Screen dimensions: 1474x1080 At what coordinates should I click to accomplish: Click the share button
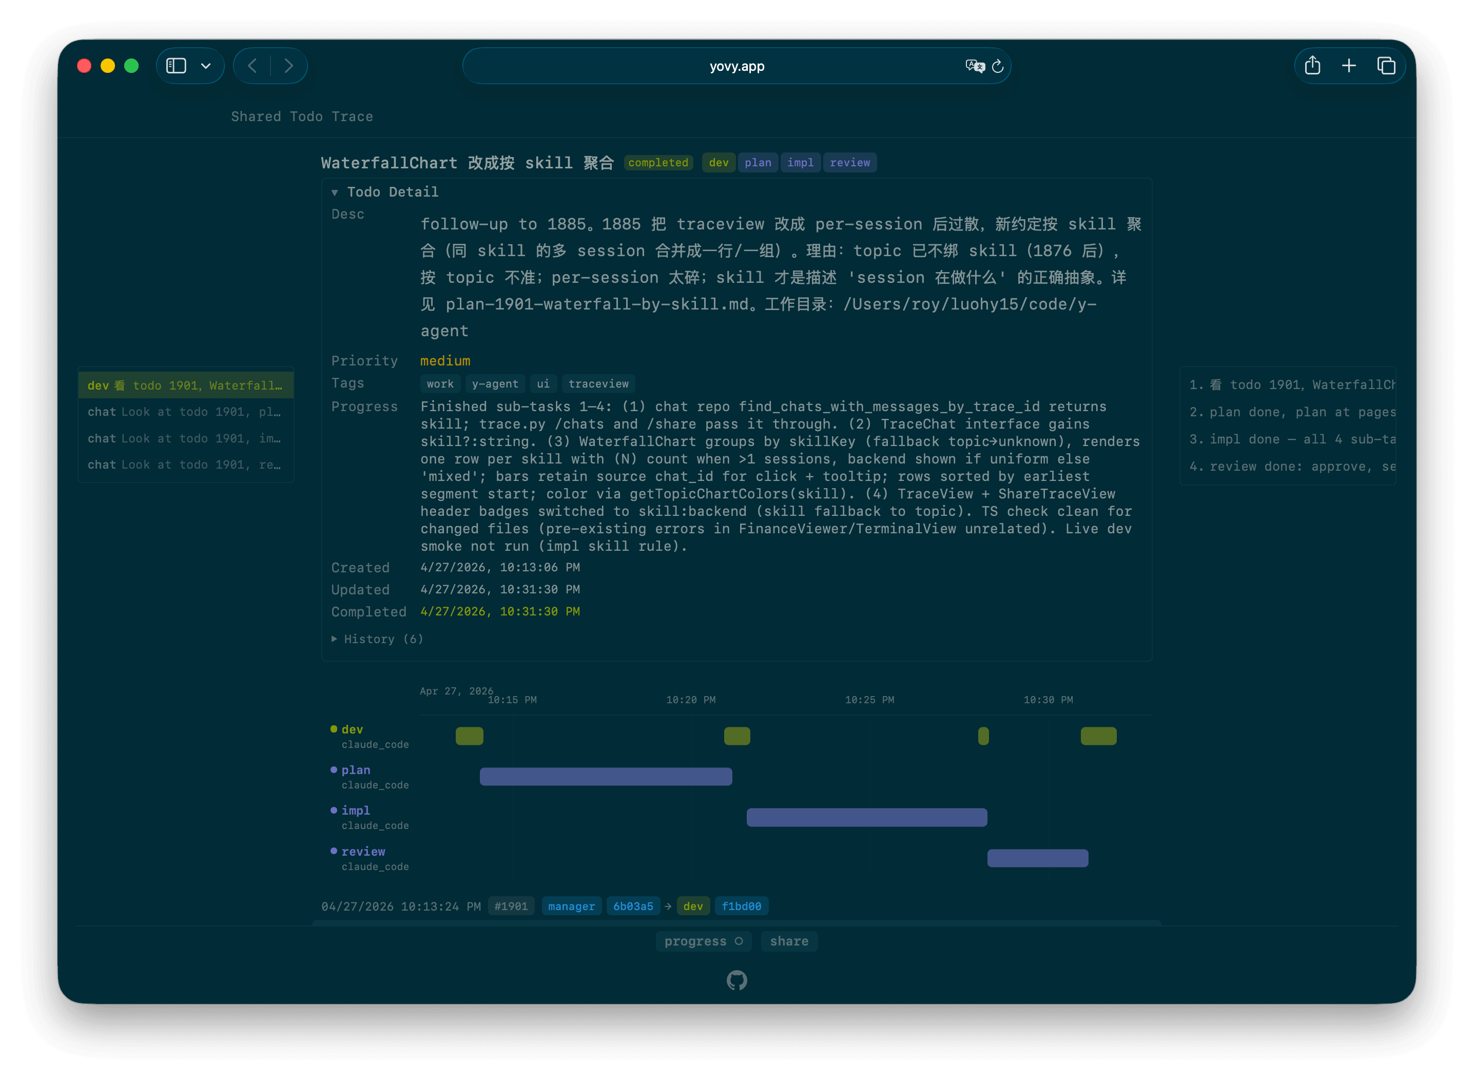789,941
